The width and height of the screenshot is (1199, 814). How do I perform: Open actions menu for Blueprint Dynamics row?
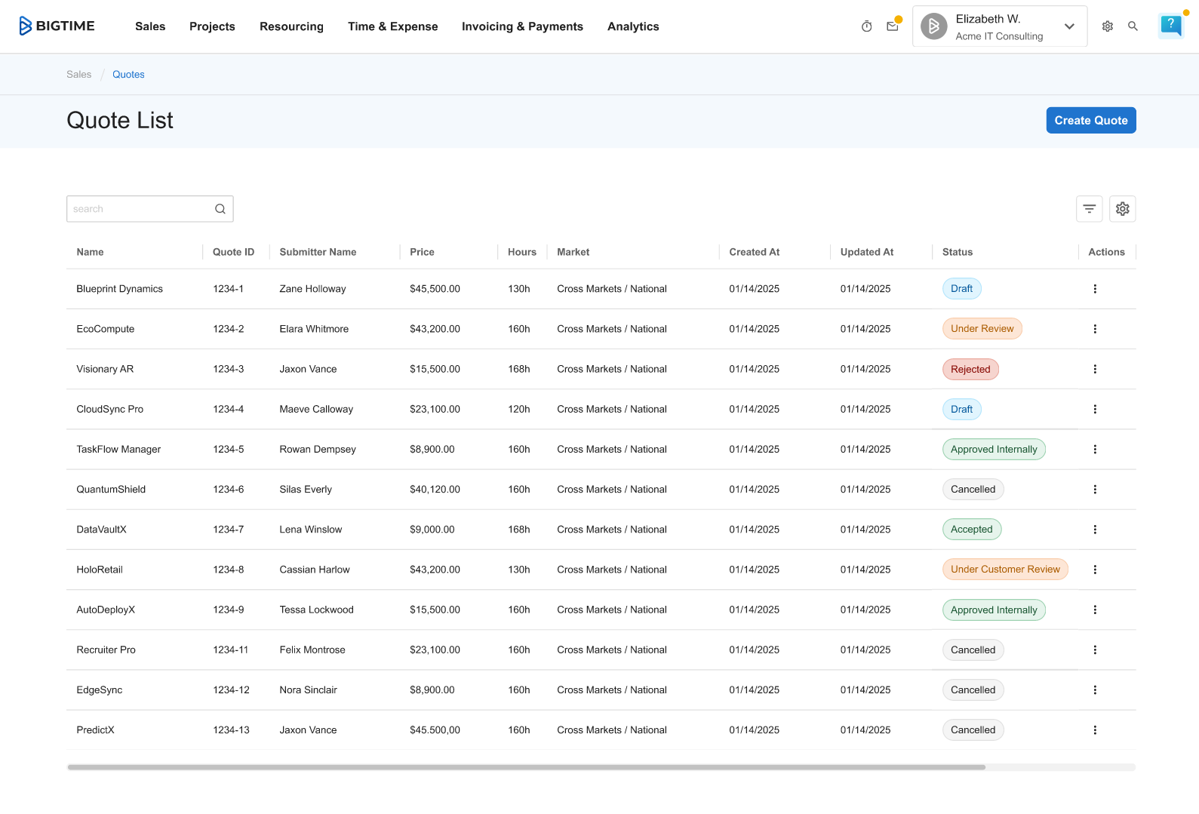(x=1095, y=289)
